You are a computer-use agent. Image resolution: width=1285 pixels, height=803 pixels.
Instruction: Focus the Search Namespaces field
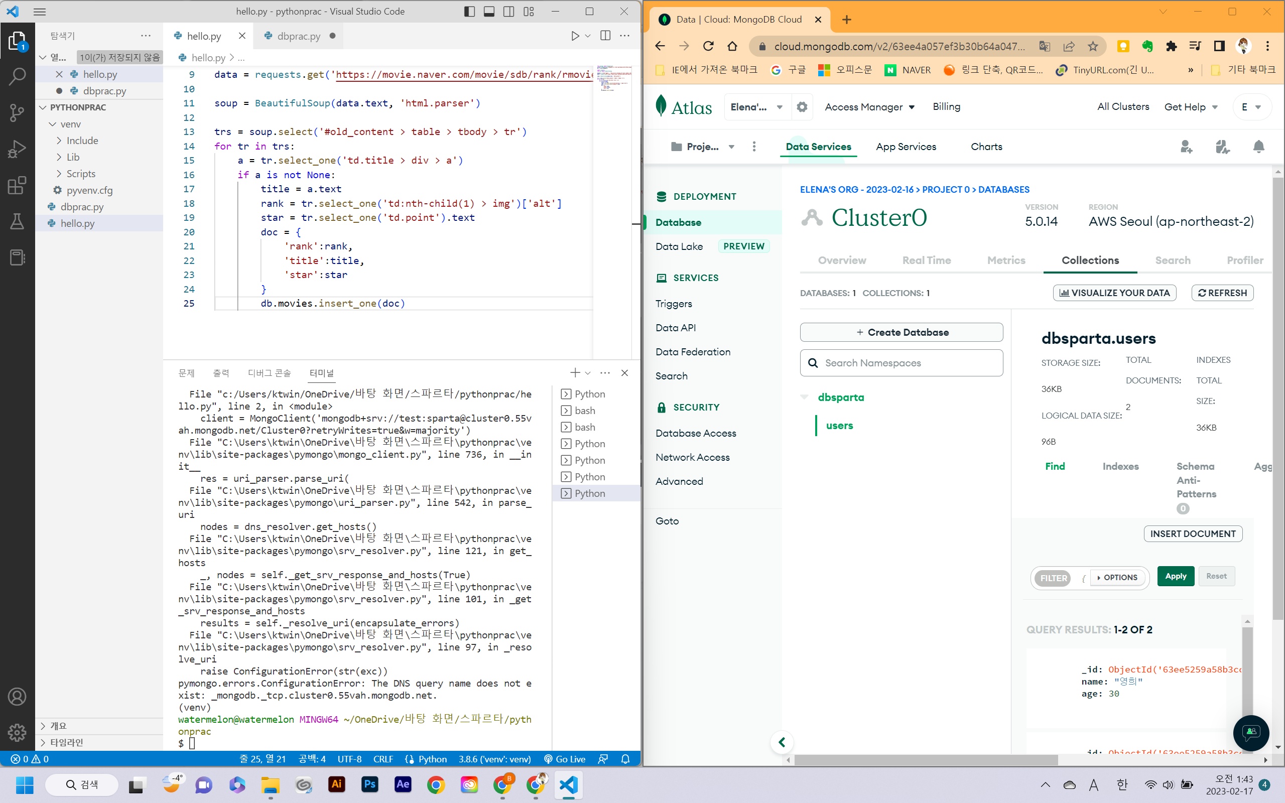(902, 363)
